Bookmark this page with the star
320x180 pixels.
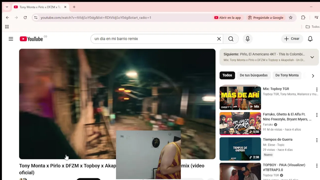click(x=290, y=17)
